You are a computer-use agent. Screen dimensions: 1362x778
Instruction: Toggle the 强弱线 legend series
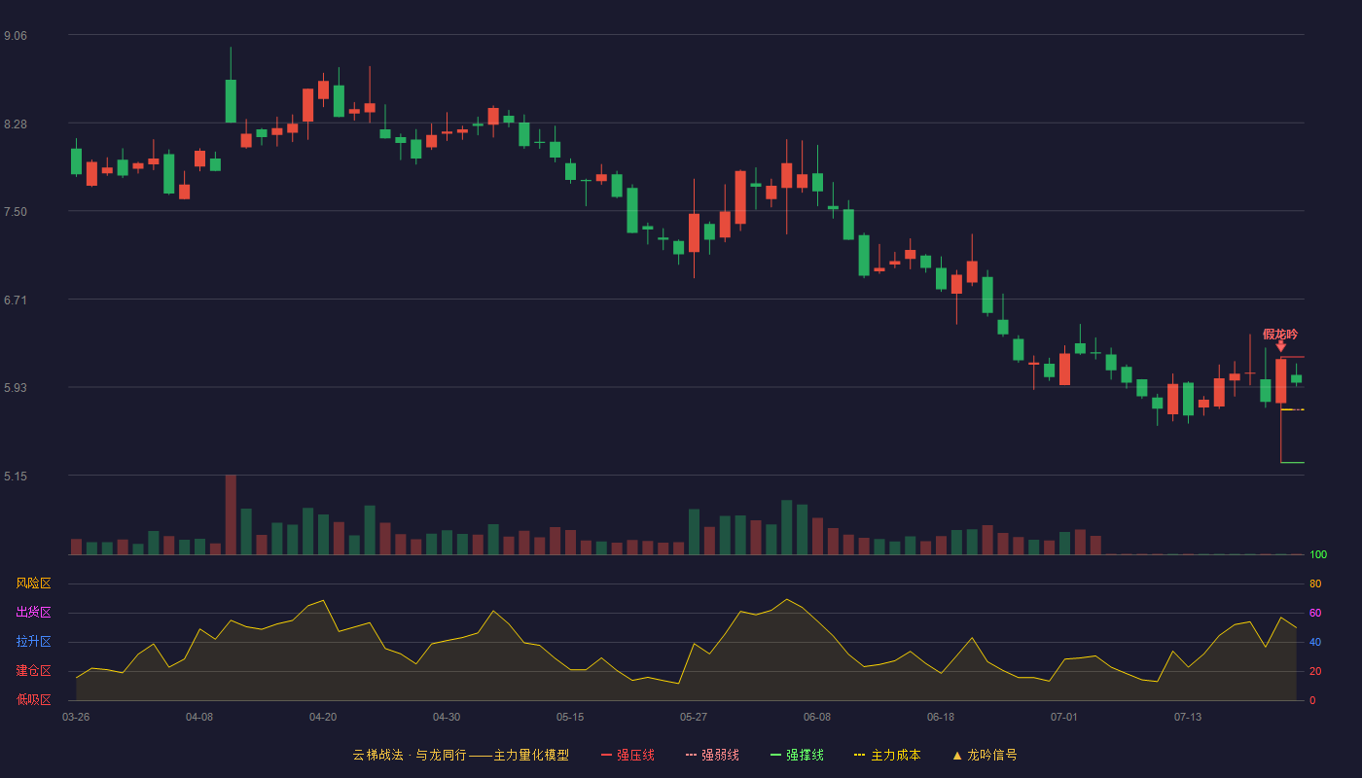click(x=712, y=755)
